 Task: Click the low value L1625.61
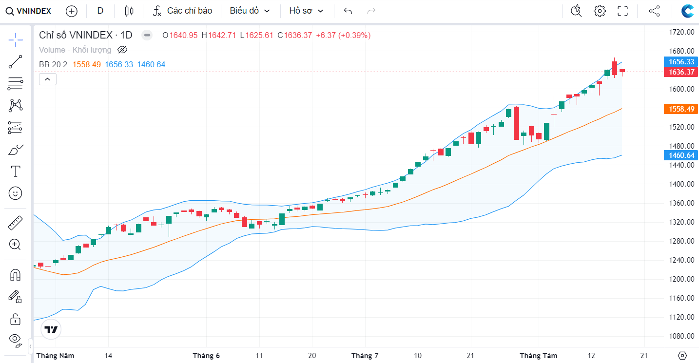(256, 35)
